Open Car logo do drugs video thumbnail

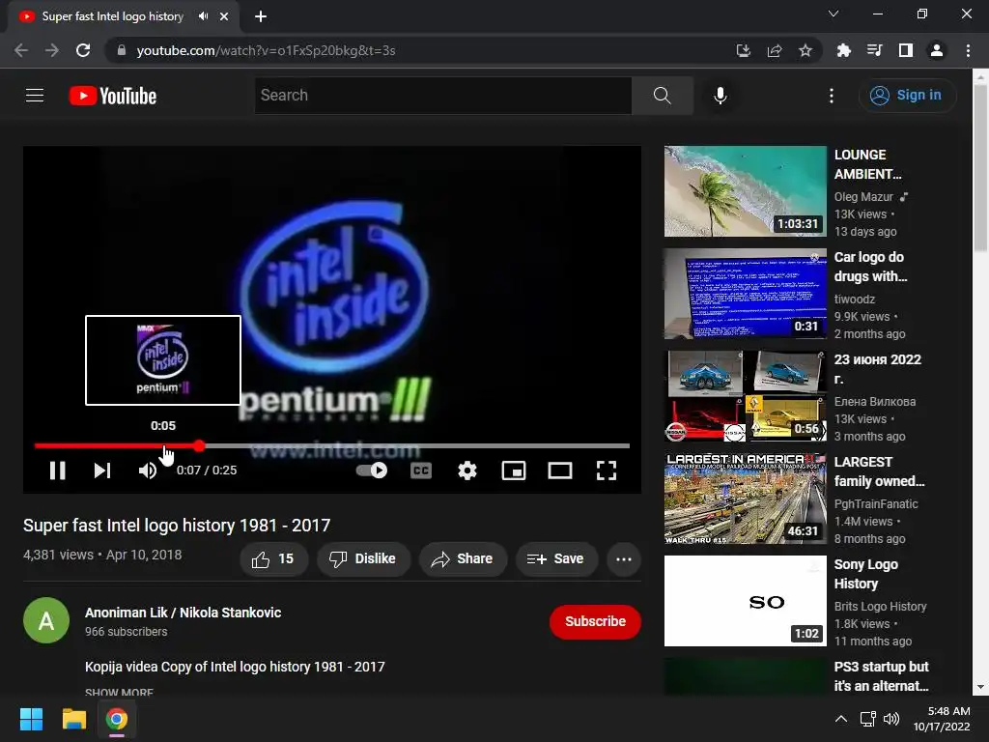click(745, 294)
